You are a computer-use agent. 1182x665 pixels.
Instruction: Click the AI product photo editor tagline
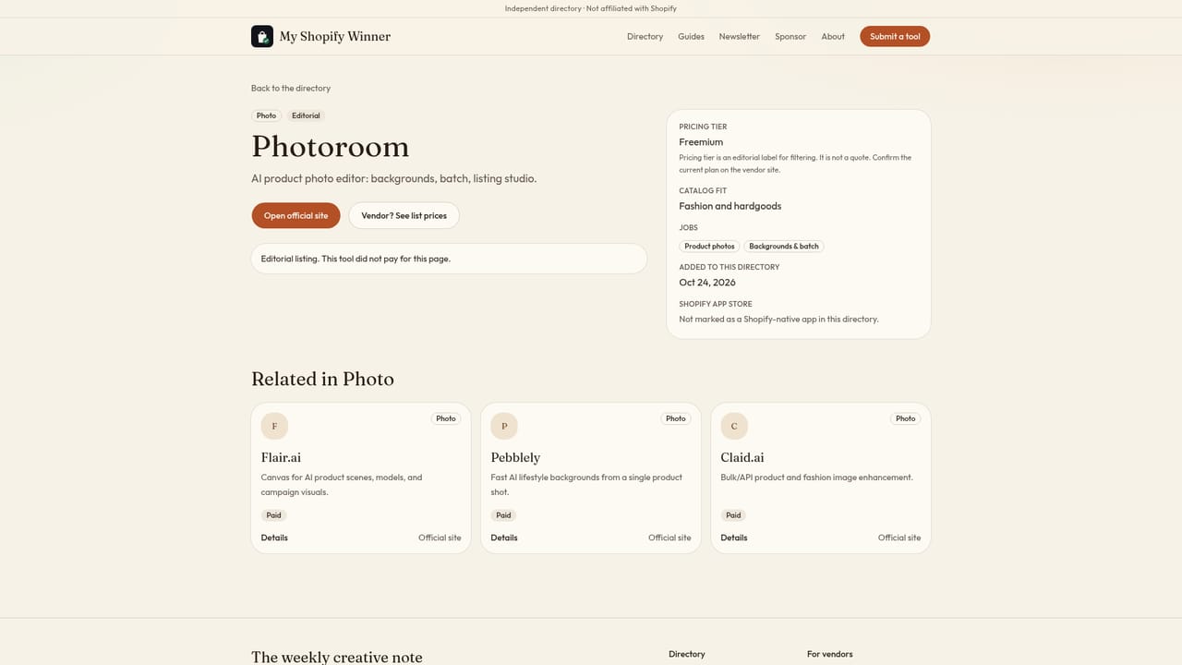[394, 178]
